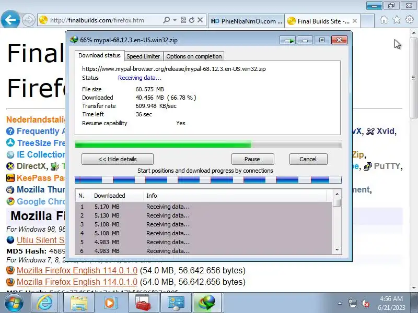
Task: Open the IE Collection link
Action: pyautogui.click(x=41, y=154)
